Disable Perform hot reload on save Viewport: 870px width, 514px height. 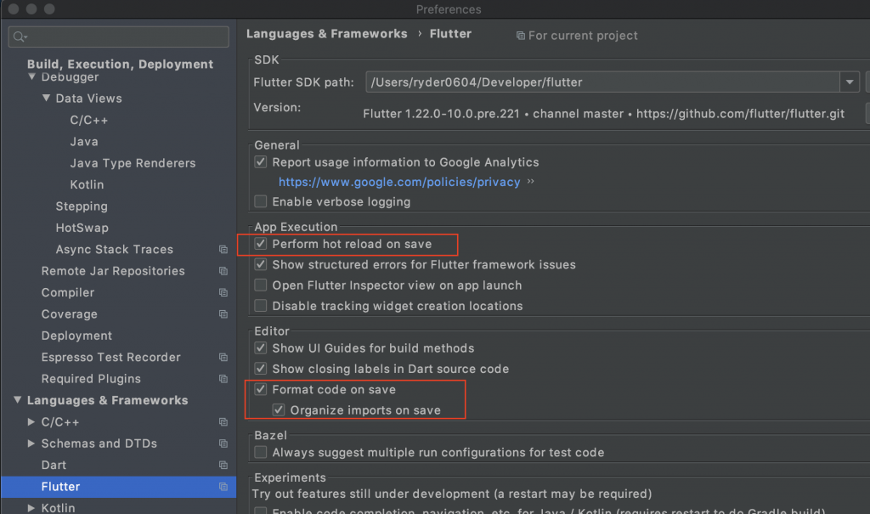(x=261, y=244)
